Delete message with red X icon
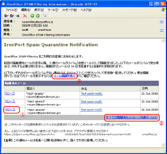This screenshot has height=154, width=167. click(x=25, y=16)
